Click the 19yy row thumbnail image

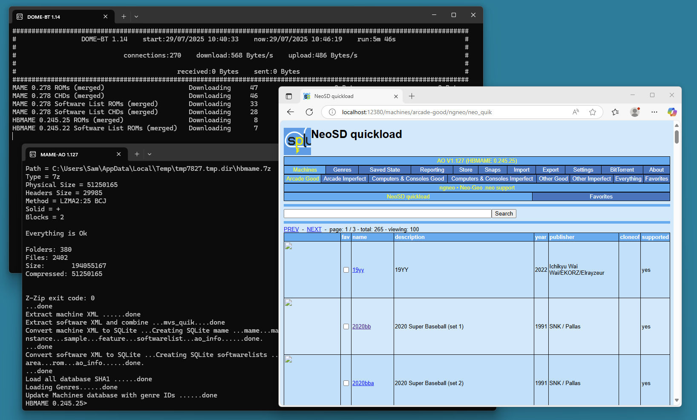(288, 246)
